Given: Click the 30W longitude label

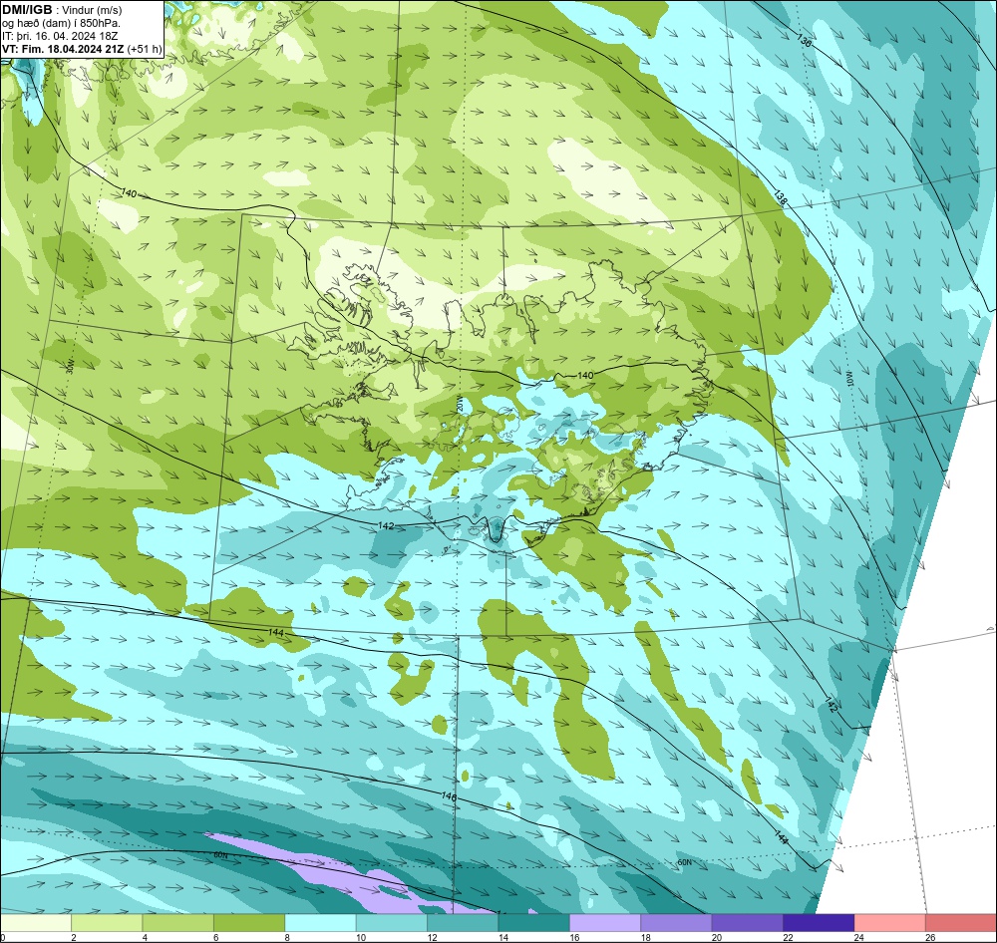Looking at the screenshot, I should (x=70, y=366).
